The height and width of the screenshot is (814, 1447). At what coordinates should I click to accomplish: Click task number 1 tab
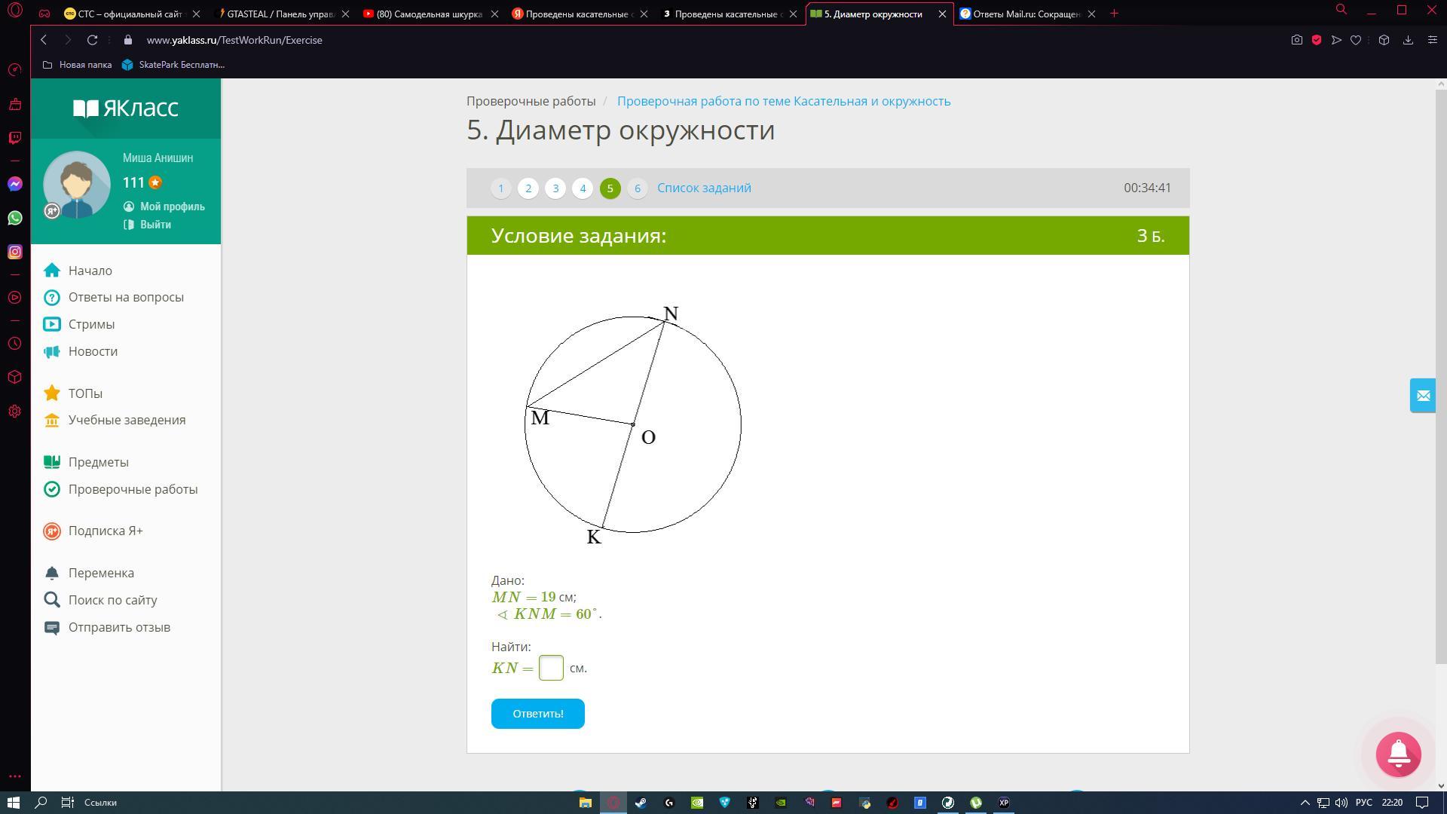pyautogui.click(x=502, y=188)
